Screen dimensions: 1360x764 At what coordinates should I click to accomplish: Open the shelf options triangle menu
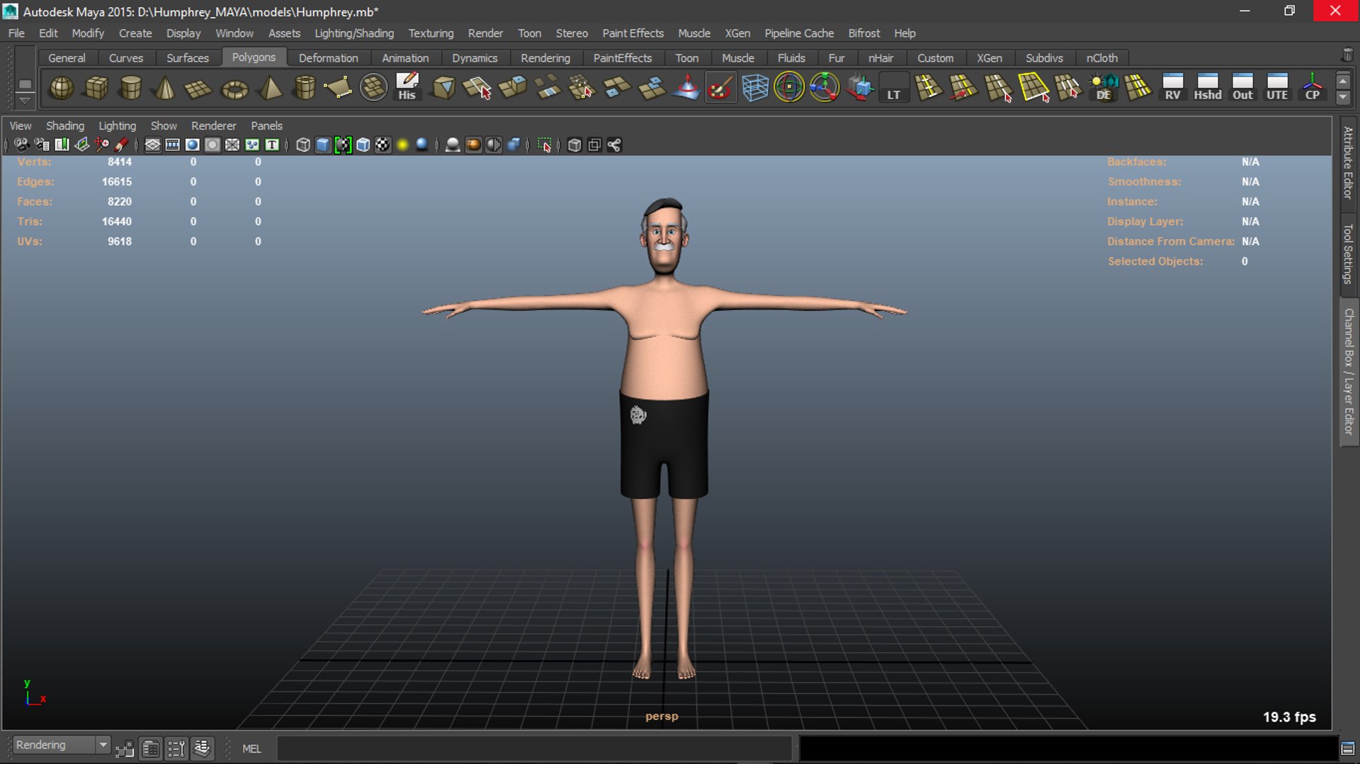pyautogui.click(x=25, y=101)
